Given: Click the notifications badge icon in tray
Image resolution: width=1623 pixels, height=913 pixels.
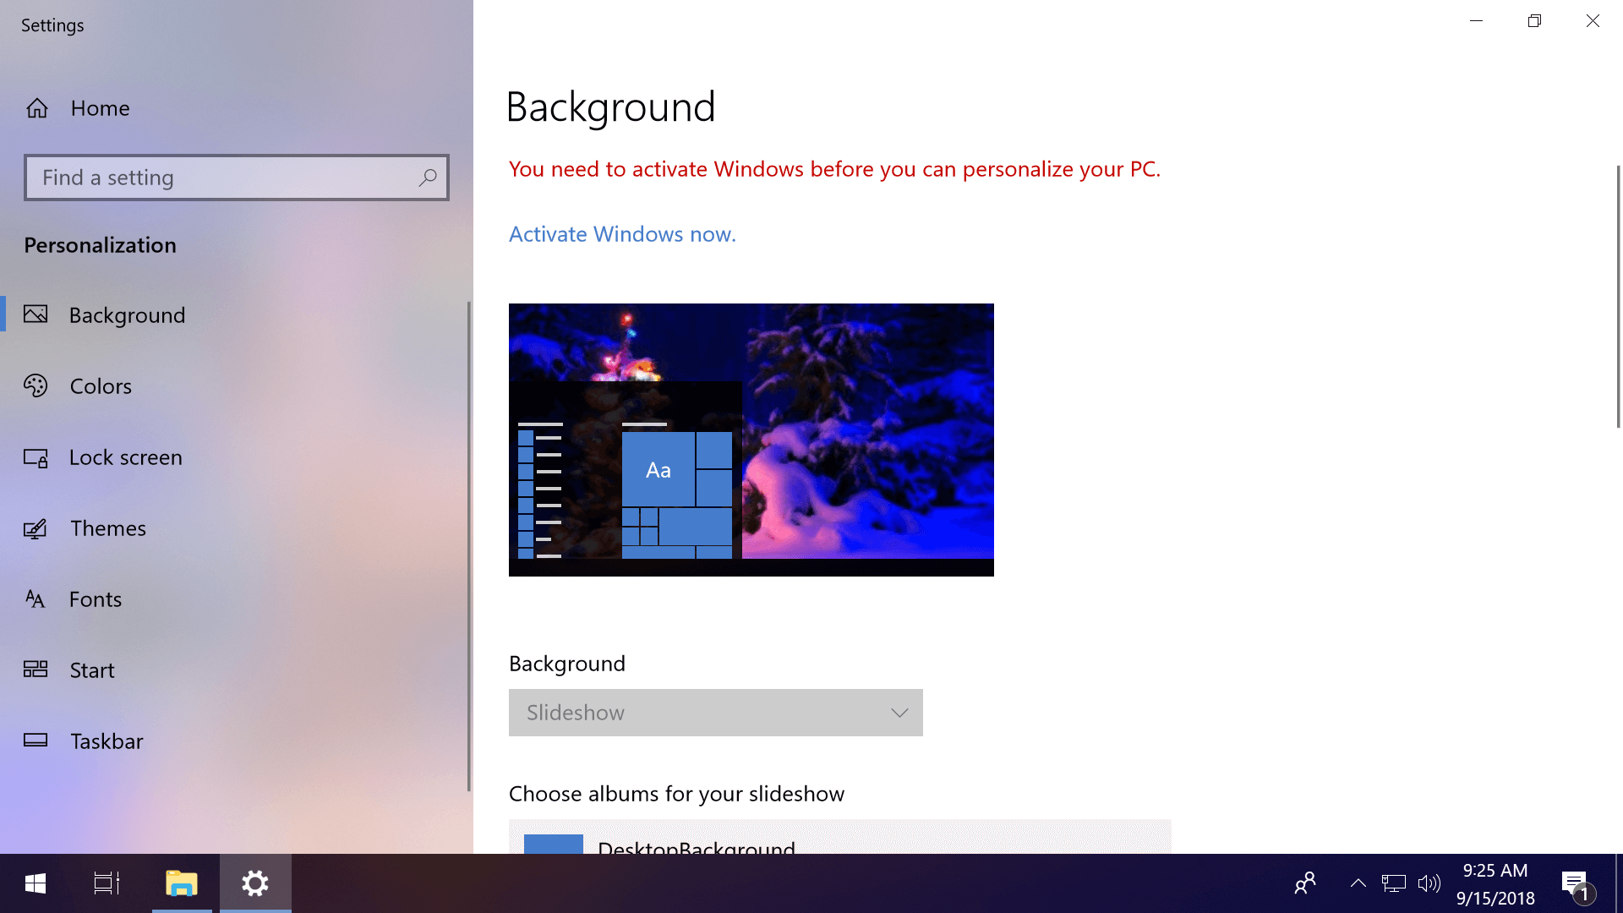Looking at the screenshot, I should tap(1577, 883).
